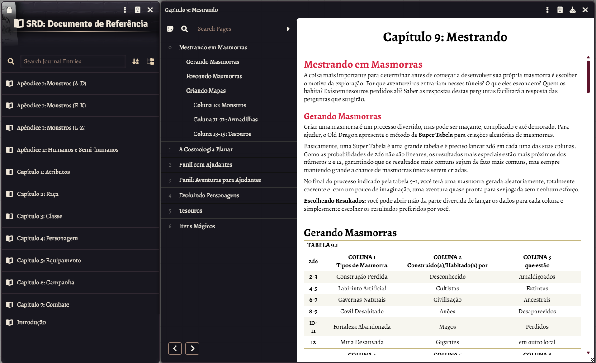Click the page search magnifier icon
Viewport: 596px width, 363px height.
pos(184,29)
